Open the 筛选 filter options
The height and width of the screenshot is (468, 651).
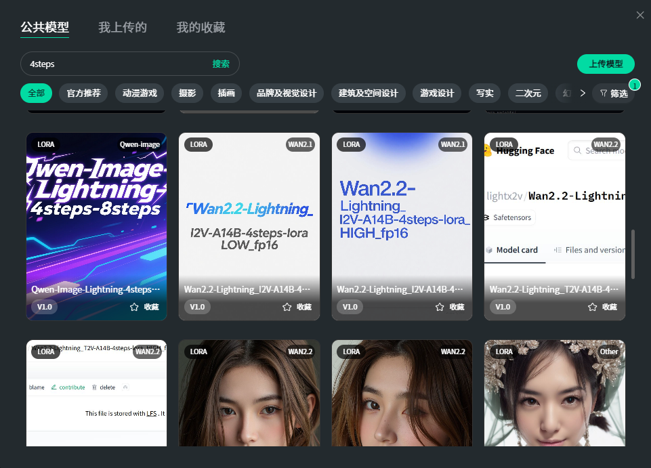coord(614,93)
